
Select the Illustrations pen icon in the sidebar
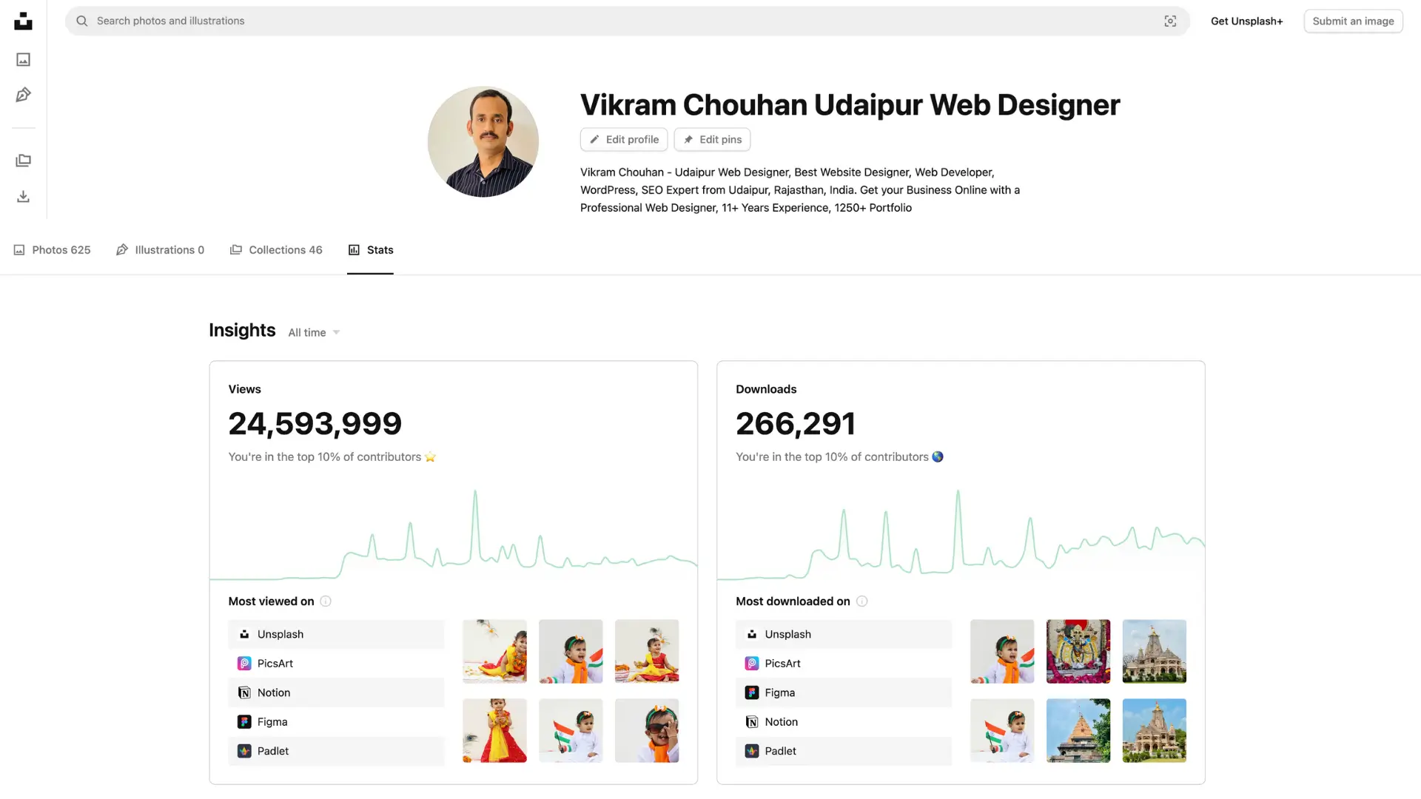click(23, 95)
